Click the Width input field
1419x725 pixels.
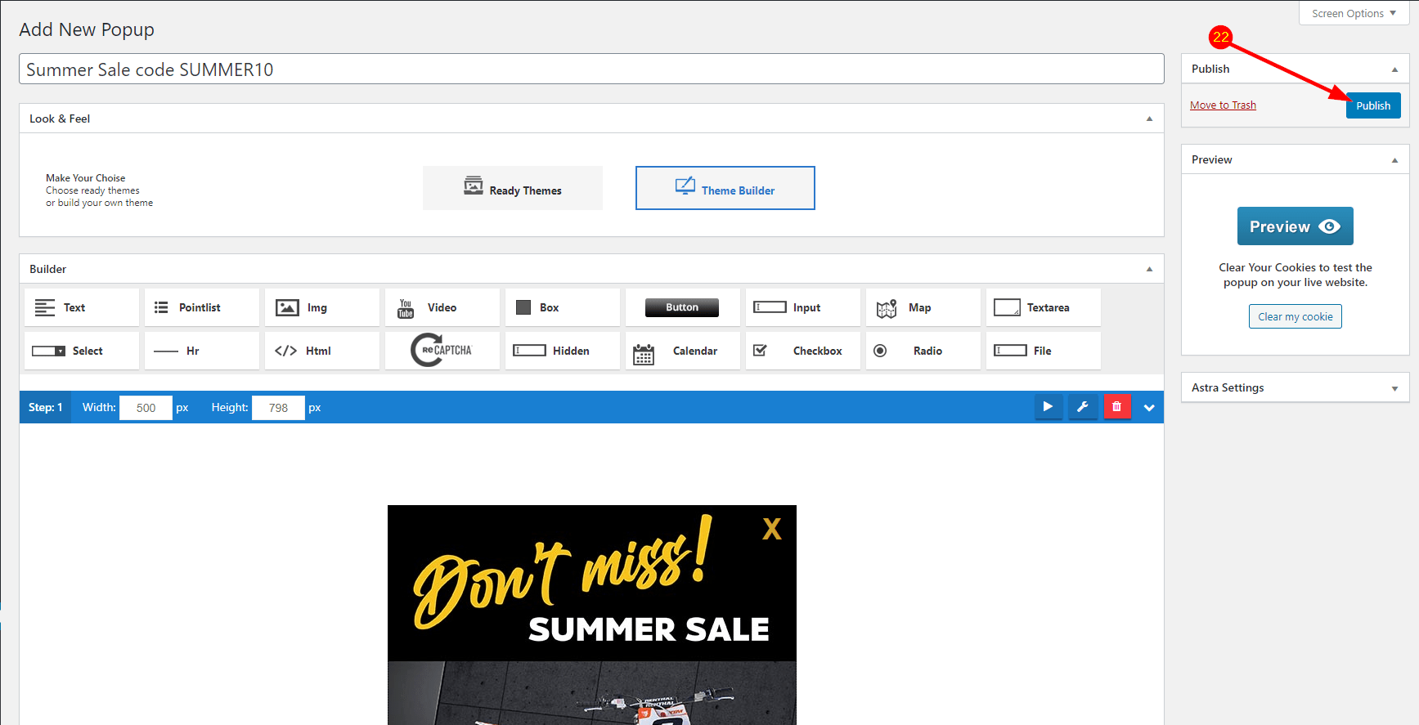(146, 407)
